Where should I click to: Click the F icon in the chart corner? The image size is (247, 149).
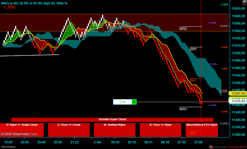pos(245,2)
